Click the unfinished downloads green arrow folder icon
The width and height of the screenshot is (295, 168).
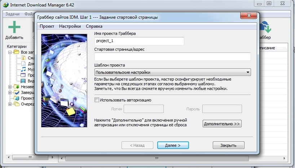[17, 87]
